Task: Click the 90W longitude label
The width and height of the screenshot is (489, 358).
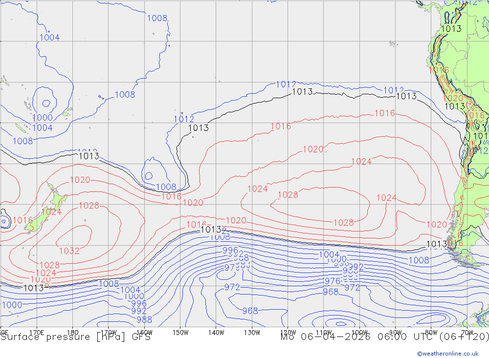Action: [x=396, y=333]
